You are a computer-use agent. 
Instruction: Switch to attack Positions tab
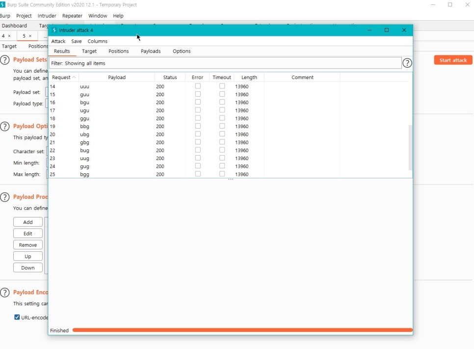coord(119,51)
